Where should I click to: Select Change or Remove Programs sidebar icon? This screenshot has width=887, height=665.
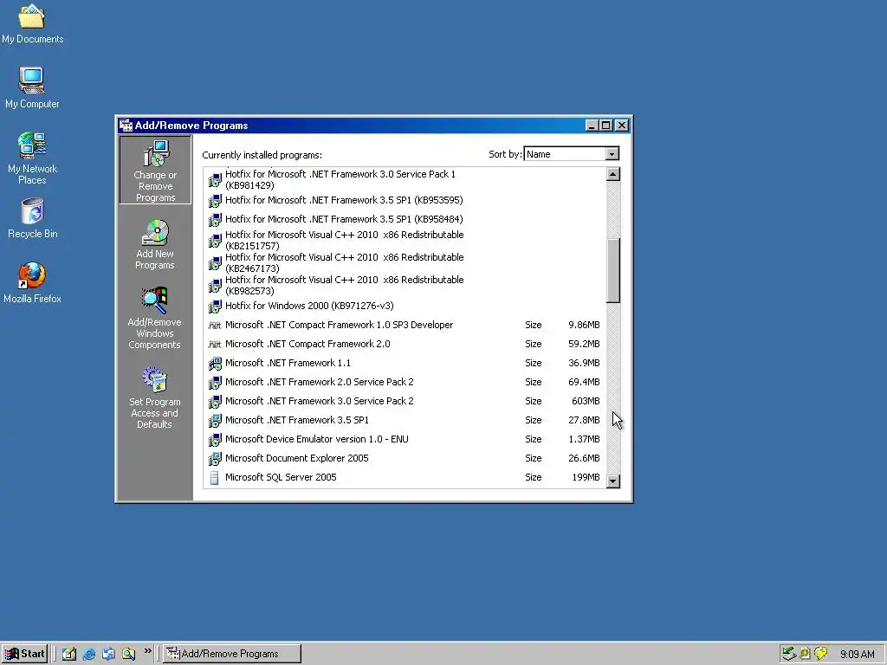coord(156,170)
